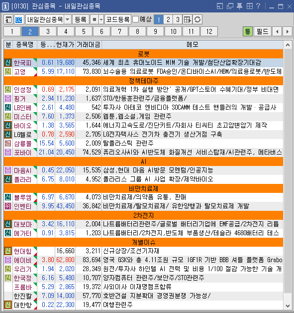Viewport: 294px width, 313px height.
Task: Click the 메모 column header
Action: tap(193, 44)
